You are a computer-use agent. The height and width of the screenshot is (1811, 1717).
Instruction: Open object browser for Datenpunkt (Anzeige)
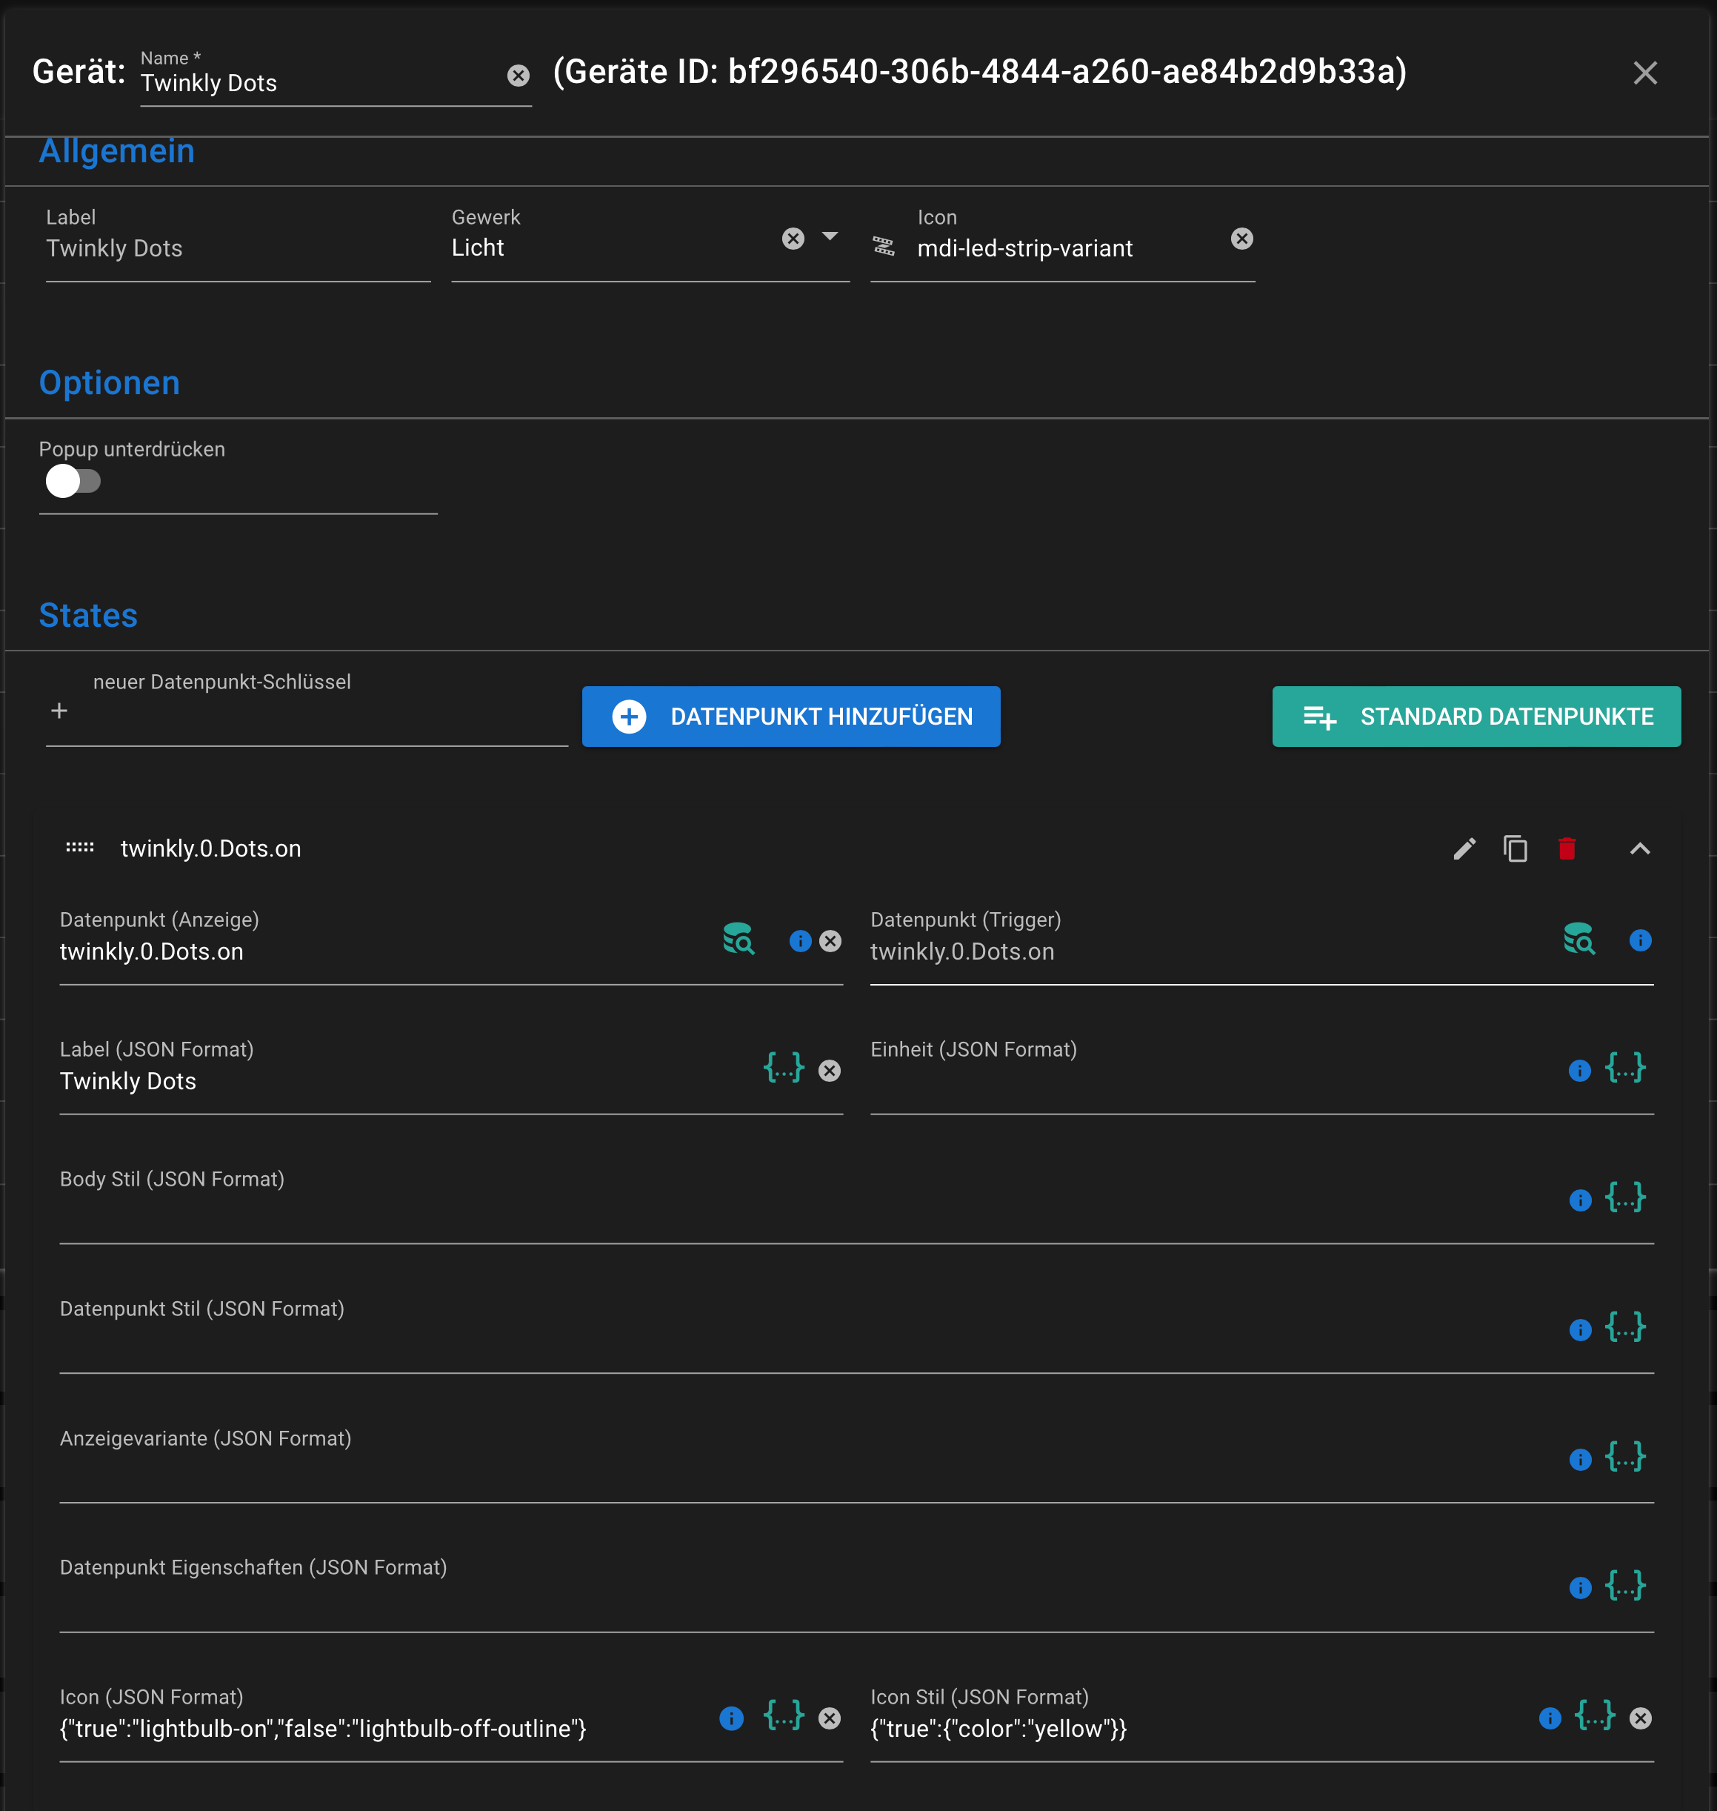point(738,940)
